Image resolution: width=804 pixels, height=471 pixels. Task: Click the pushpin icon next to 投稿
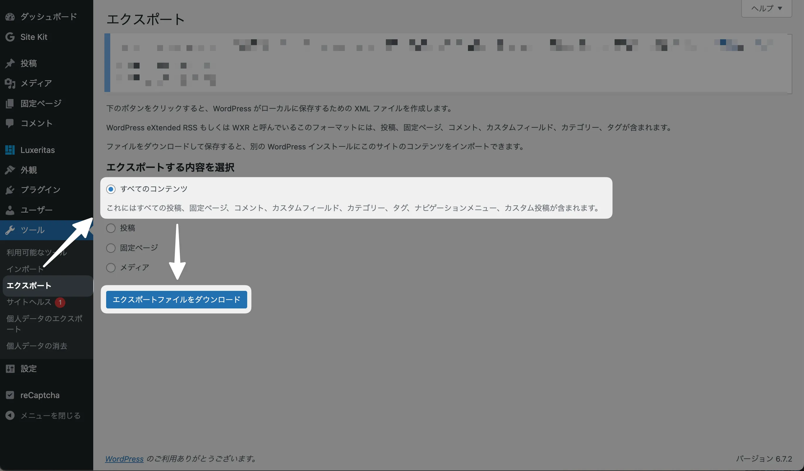tap(10, 64)
